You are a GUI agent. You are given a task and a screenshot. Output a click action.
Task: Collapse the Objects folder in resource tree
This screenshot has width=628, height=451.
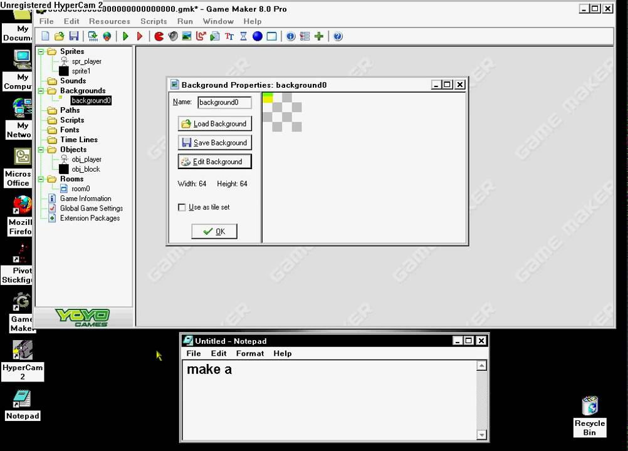pyautogui.click(x=41, y=150)
